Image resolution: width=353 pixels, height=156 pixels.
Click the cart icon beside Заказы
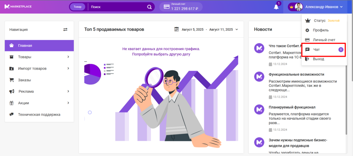click(11, 80)
